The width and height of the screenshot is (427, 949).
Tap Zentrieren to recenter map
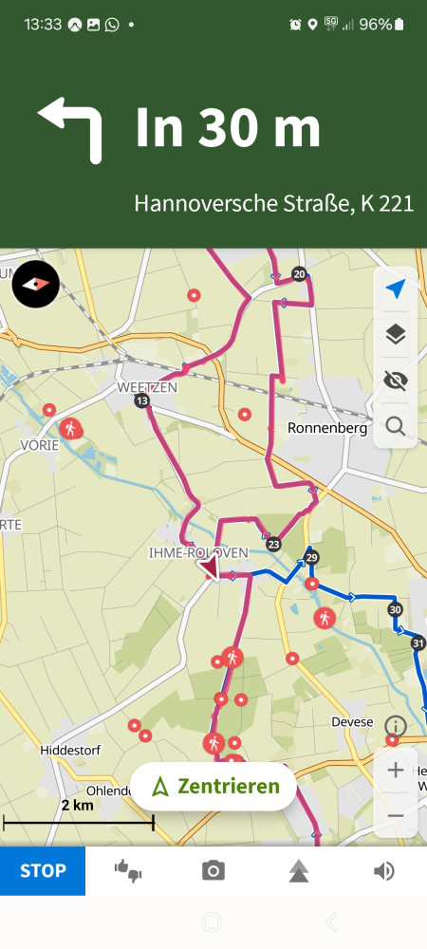tap(213, 786)
